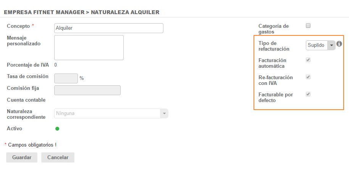Click the Campos obligatorios notice text
The image size is (349, 174).
(x=32, y=145)
